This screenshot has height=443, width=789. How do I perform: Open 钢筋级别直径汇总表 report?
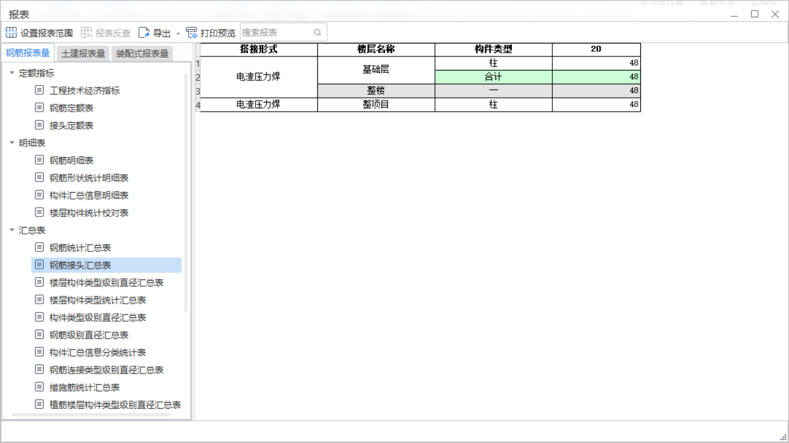click(89, 335)
